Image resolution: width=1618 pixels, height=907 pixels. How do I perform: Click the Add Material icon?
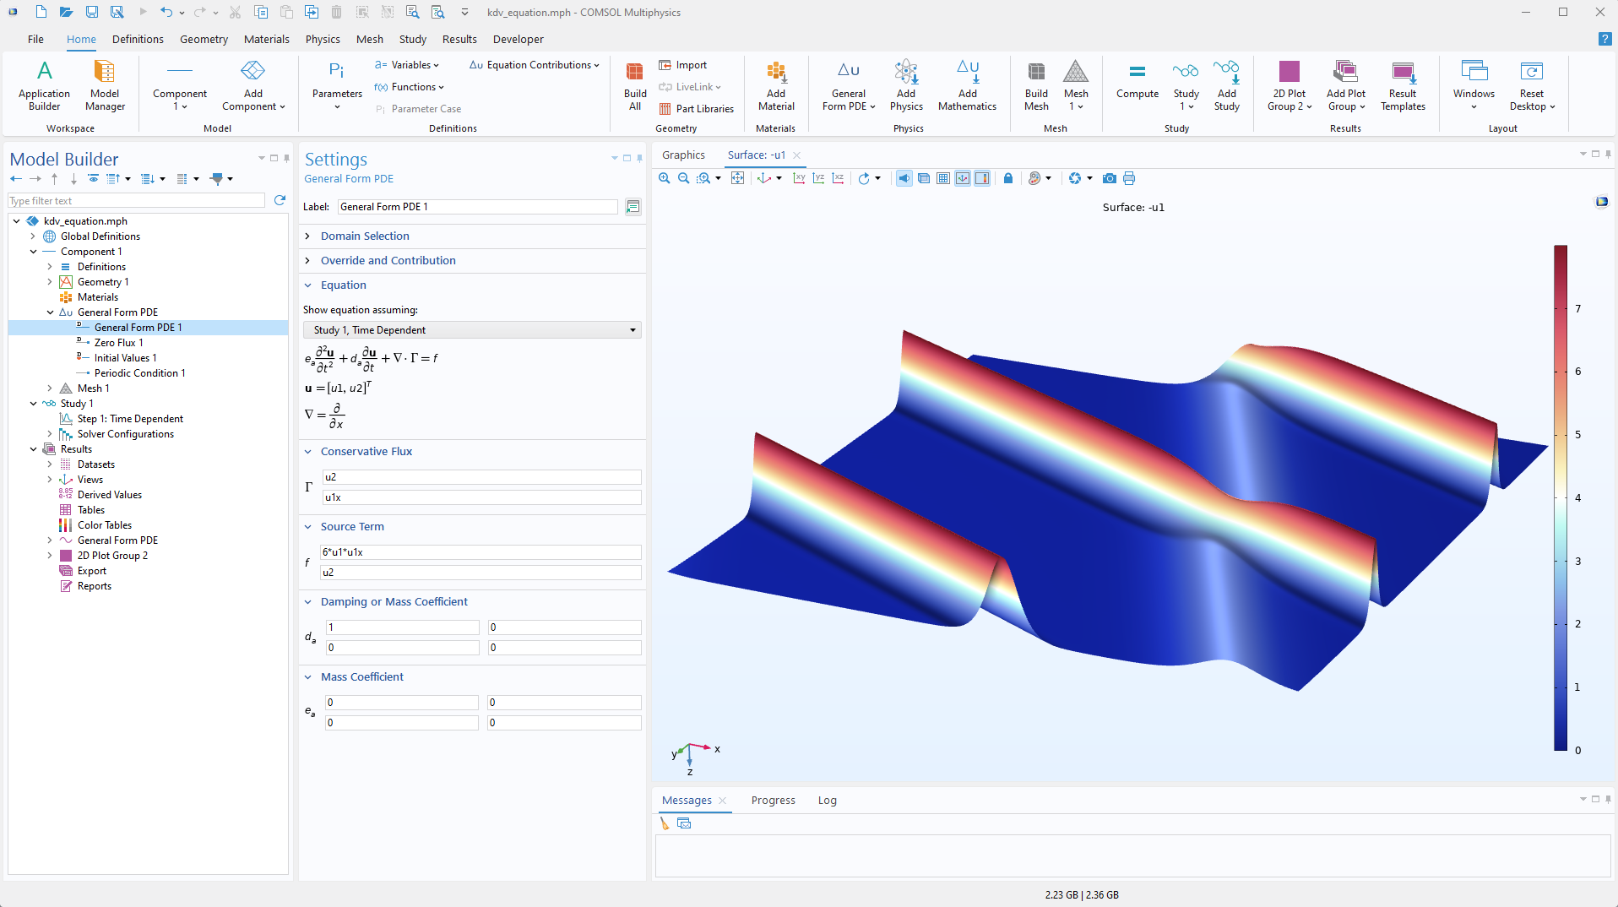point(776,85)
